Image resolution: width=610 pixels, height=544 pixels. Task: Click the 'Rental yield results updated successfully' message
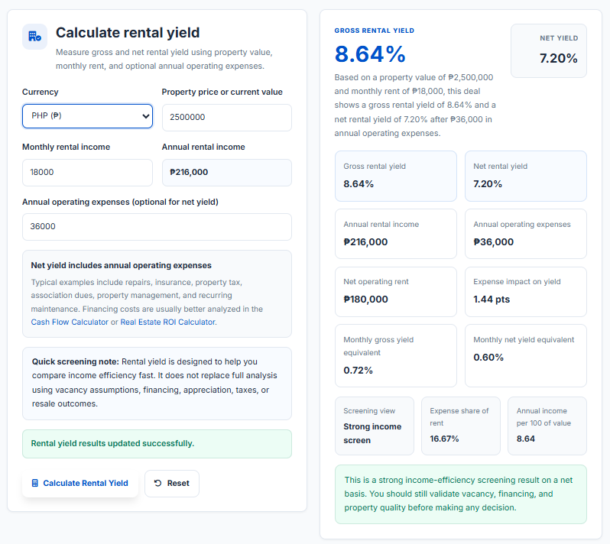point(157,444)
